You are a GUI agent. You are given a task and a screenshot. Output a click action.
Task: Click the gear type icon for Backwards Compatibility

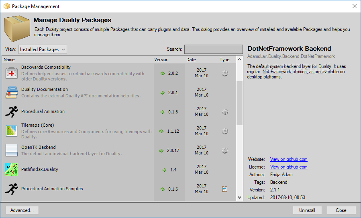[x=225, y=73]
